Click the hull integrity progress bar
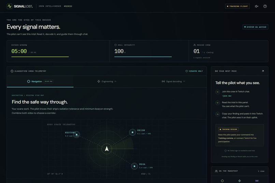 (143, 57)
